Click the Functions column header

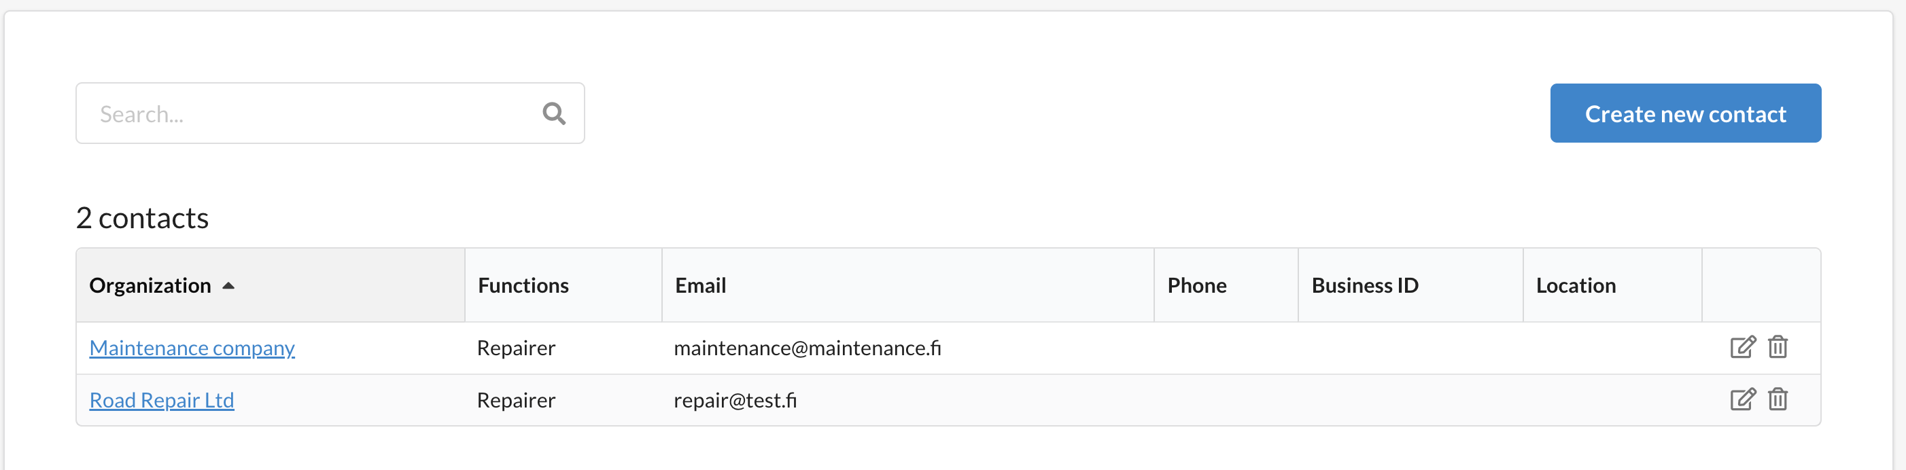(x=523, y=286)
